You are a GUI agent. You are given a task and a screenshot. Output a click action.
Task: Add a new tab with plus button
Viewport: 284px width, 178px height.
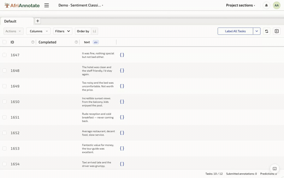[38, 21]
